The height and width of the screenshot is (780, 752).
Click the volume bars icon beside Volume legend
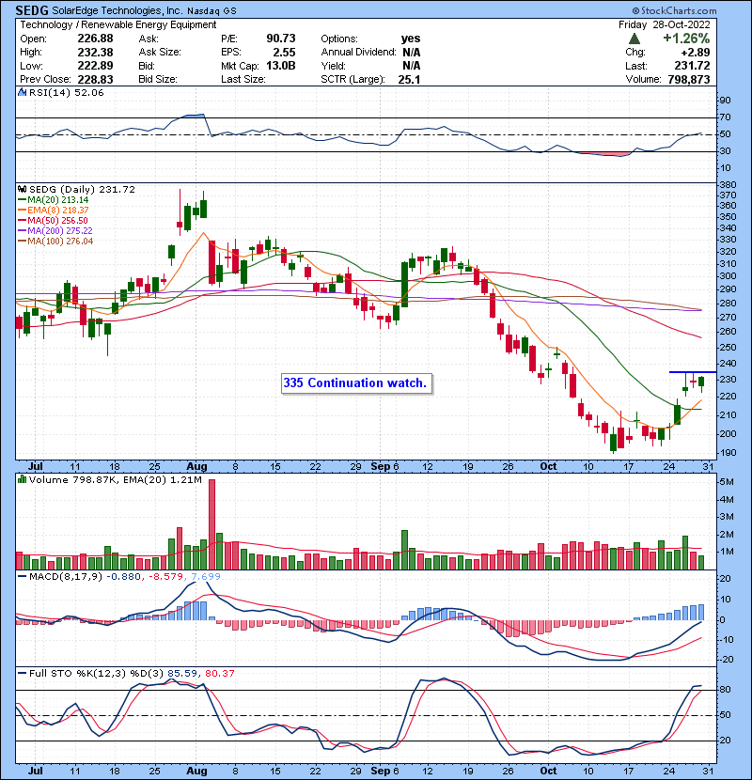pyautogui.click(x=23, y=480)
